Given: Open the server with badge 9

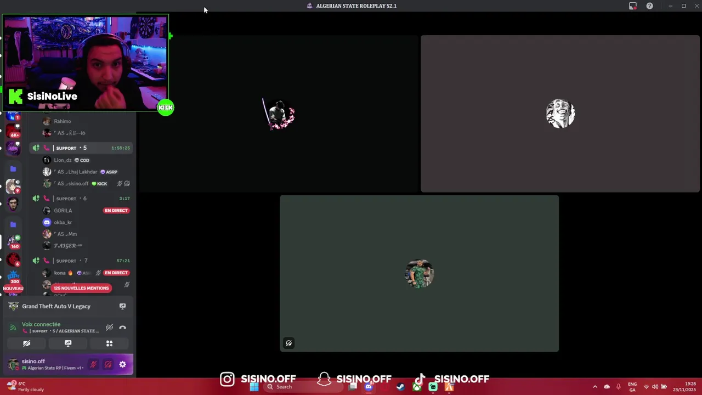Looking at the screenshot, I should click(x=13, y=186).
